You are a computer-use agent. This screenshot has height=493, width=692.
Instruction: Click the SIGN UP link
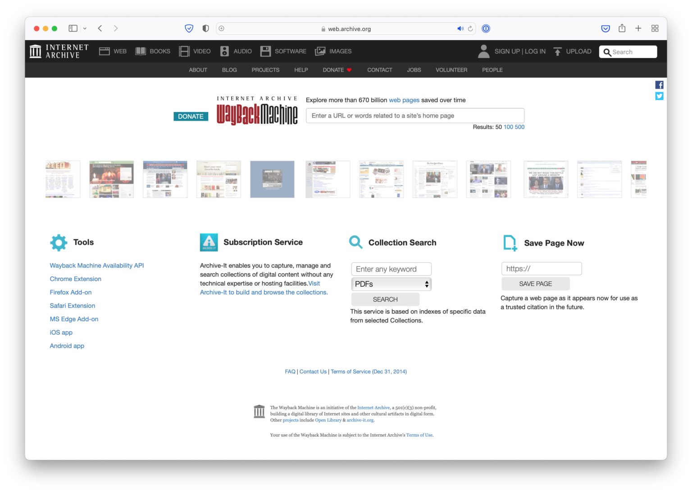(507, 51)
